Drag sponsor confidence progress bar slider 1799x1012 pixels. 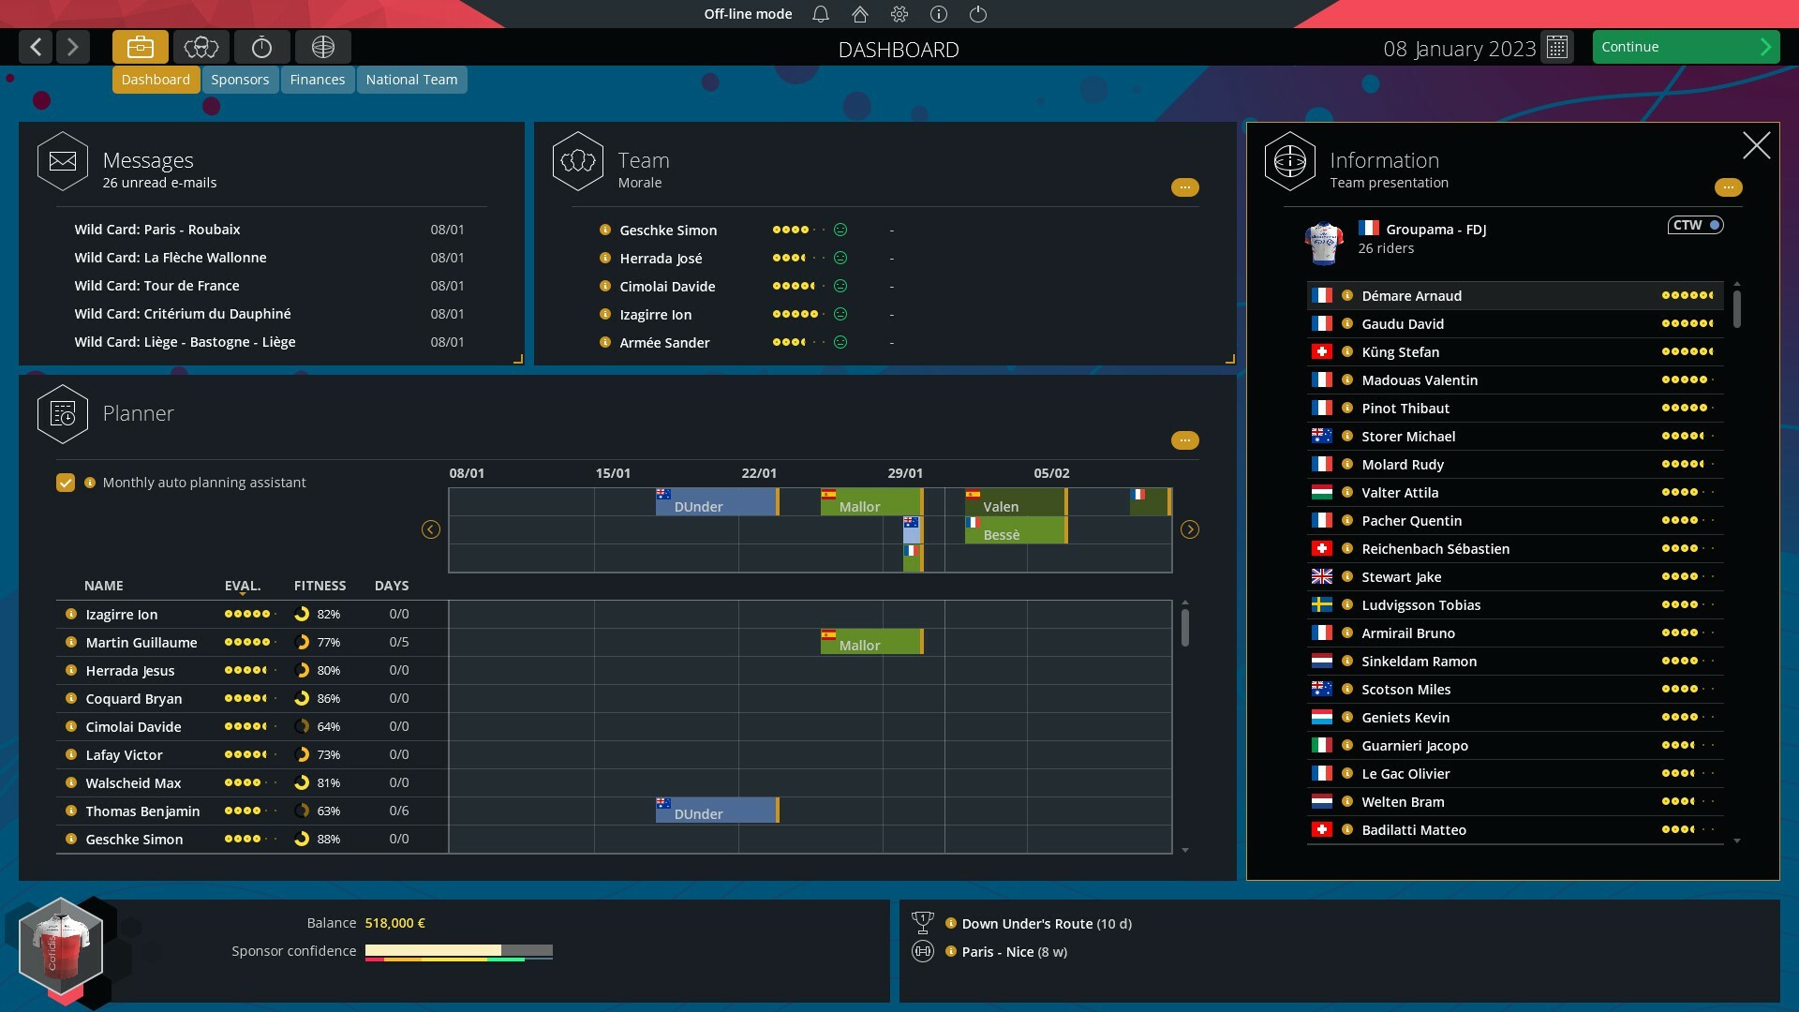pyautogui.click(x=500, y=949)
